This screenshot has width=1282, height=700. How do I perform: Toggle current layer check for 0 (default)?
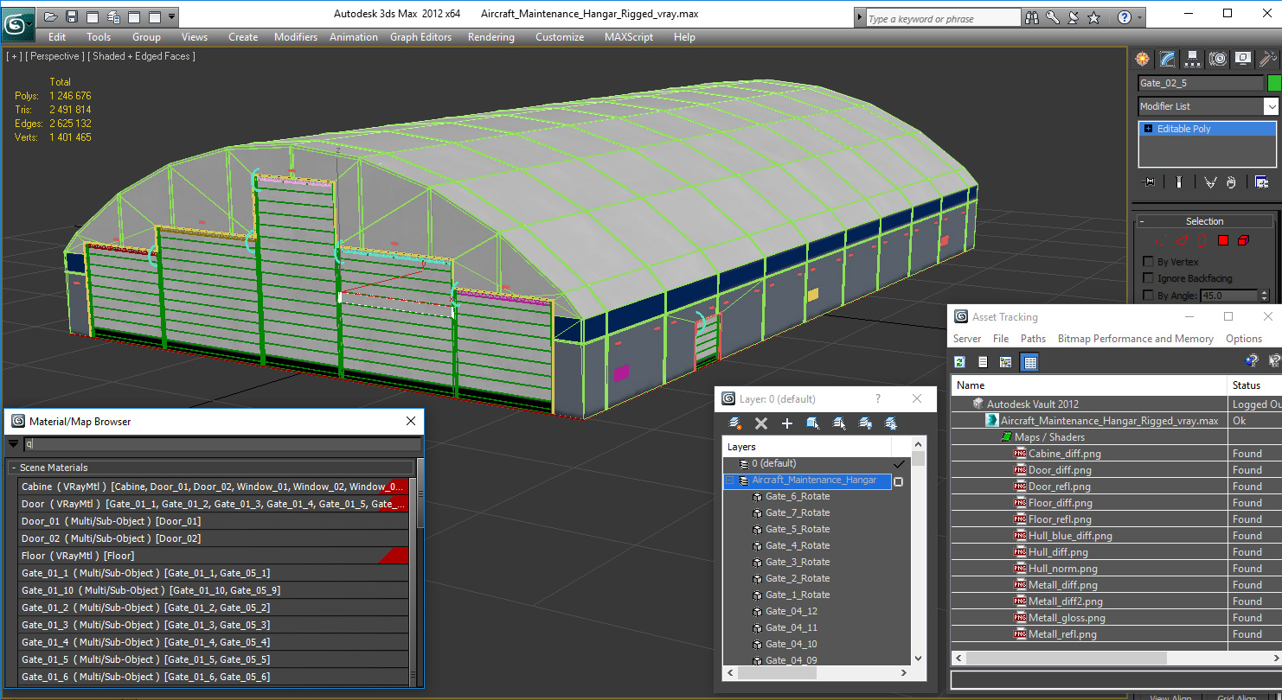(900, 464)
